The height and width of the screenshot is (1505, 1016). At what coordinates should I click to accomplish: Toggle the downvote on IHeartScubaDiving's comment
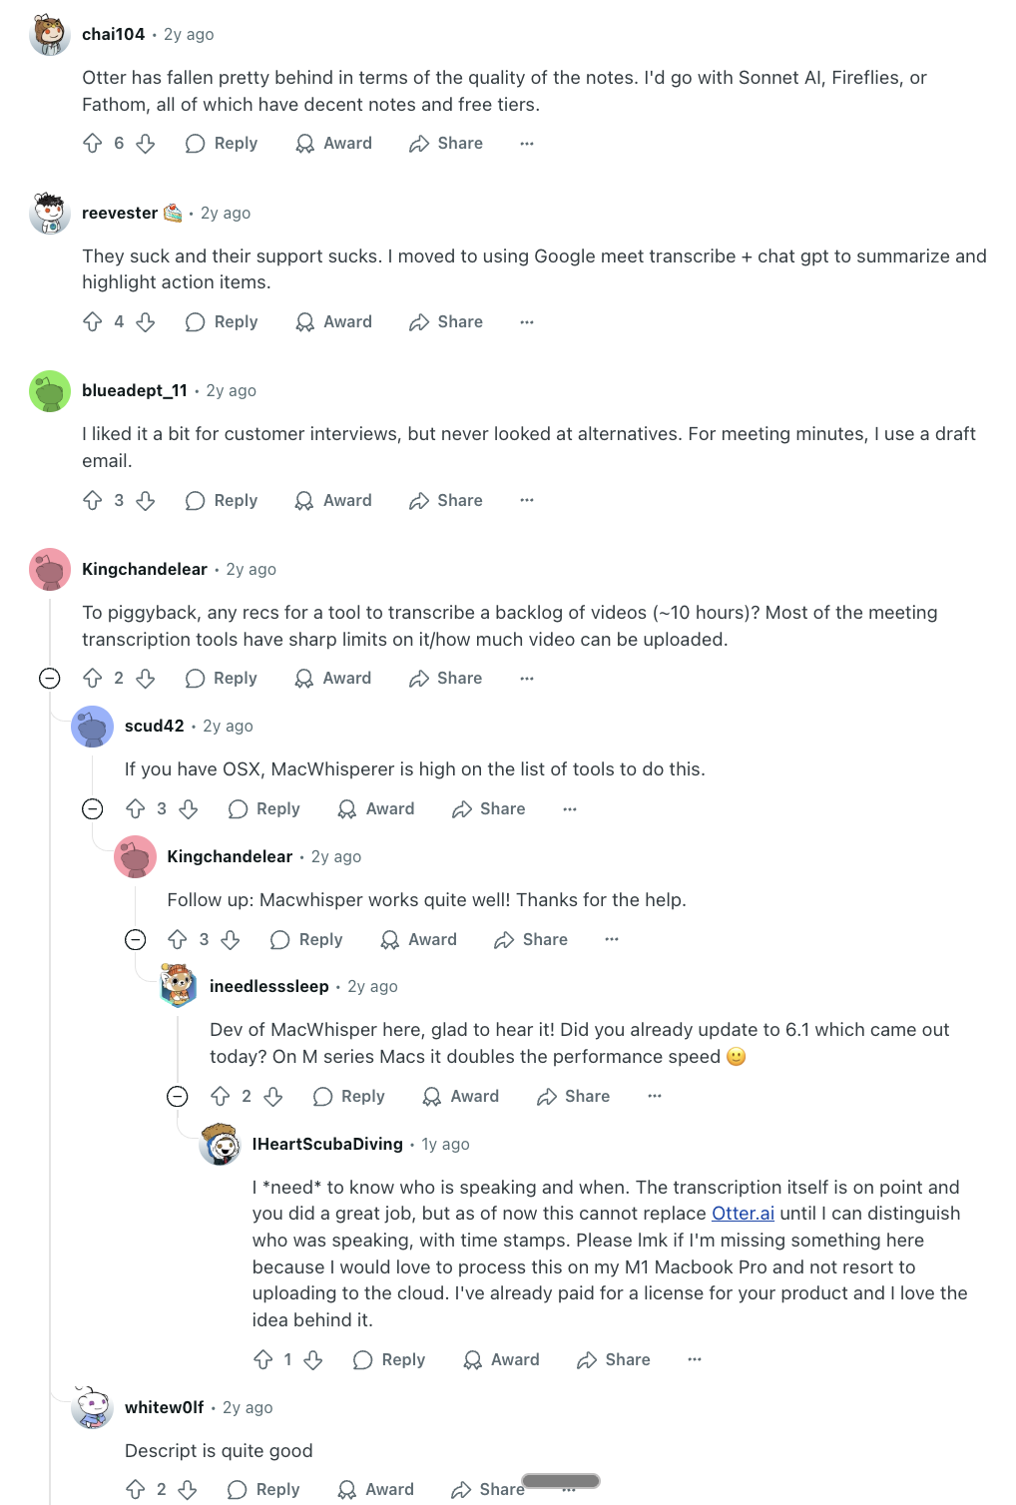312,1359
